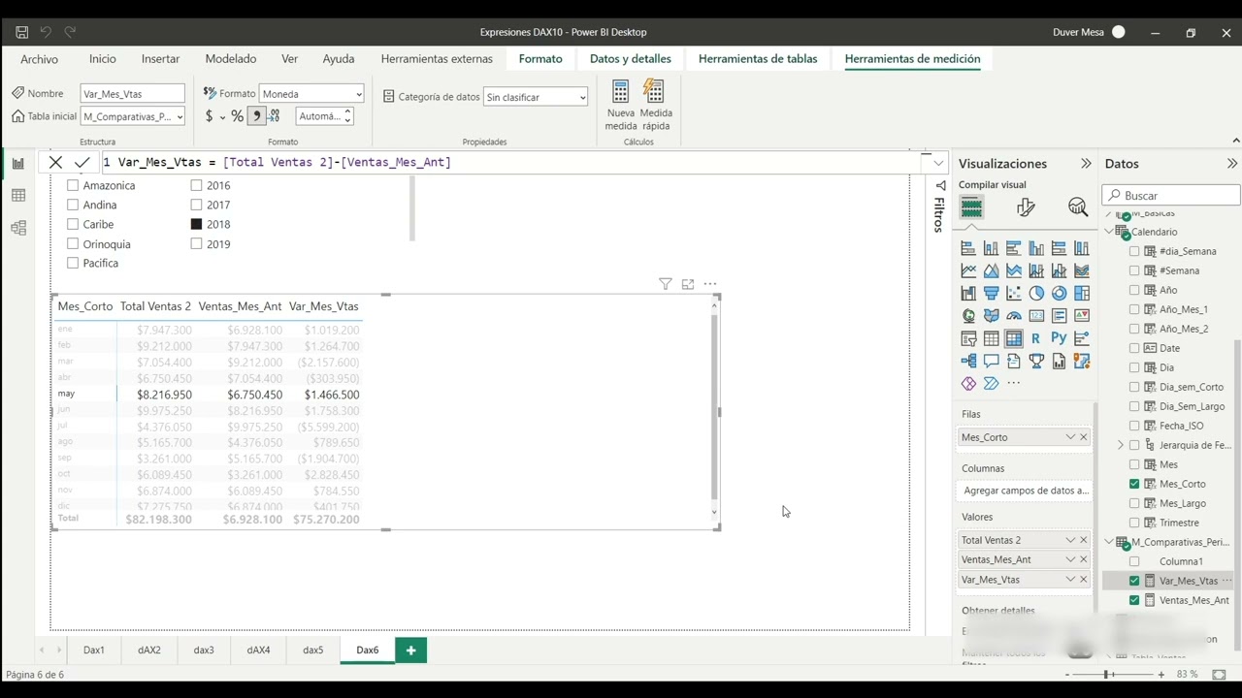Image resolution: width=1242 pixels, height=698 pixels.
Task: Open Model view in left sidebar
Action: tap(17, 228)
